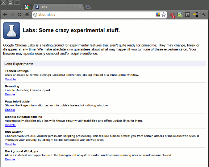Click the 'Tabbed Settings' heading

coord(17,71)
